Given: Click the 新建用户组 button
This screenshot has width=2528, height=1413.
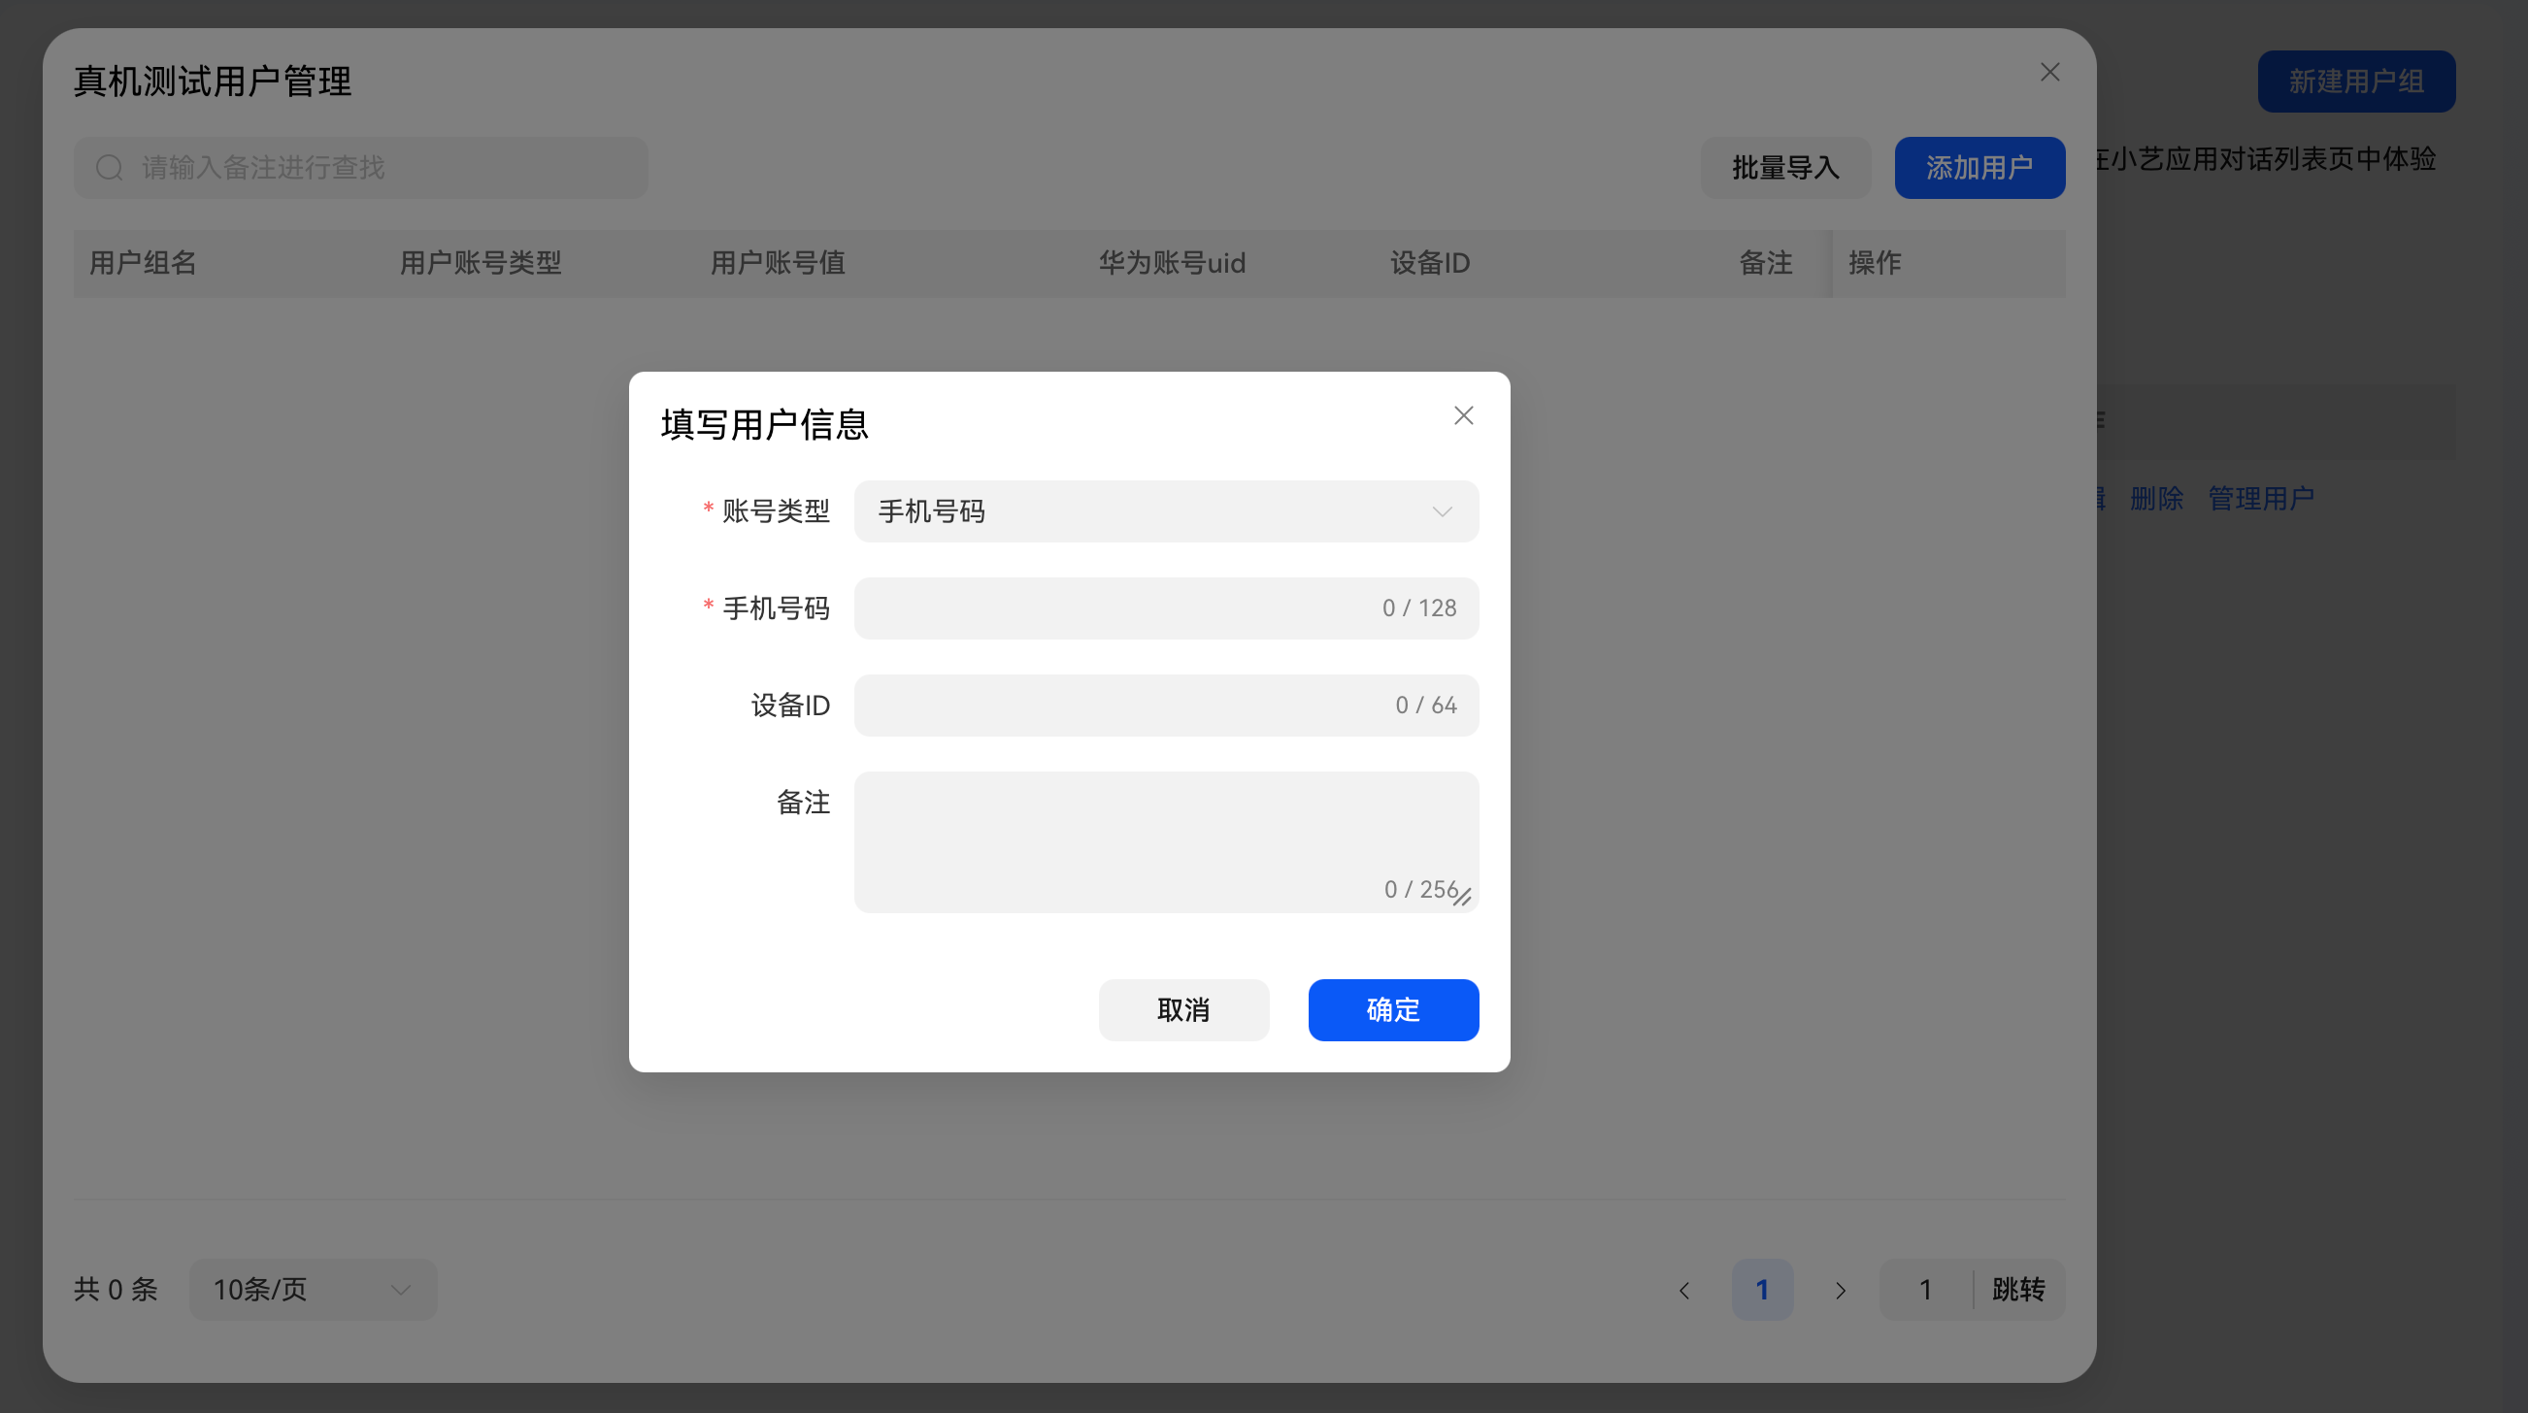Looking at the screenshot, I should point(2355,82).
